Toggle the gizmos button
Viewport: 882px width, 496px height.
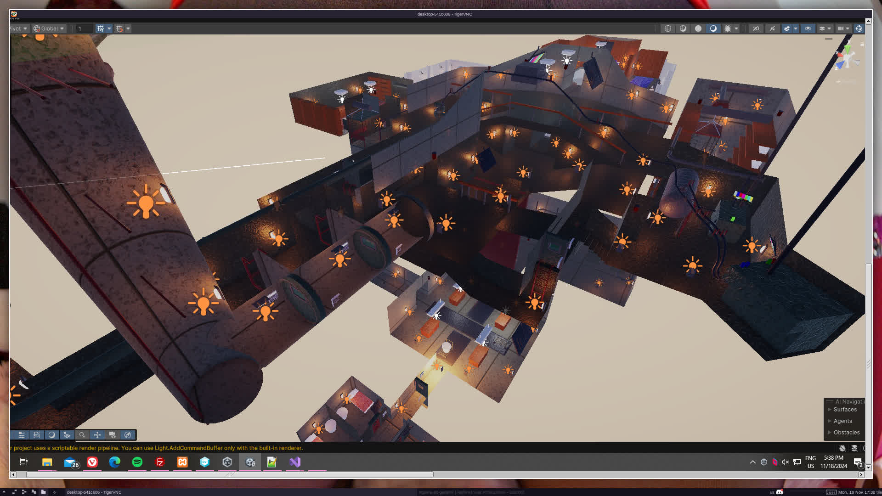tap(859, 28)
